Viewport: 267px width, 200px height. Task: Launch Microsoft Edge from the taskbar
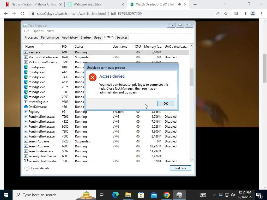(116, 195)
